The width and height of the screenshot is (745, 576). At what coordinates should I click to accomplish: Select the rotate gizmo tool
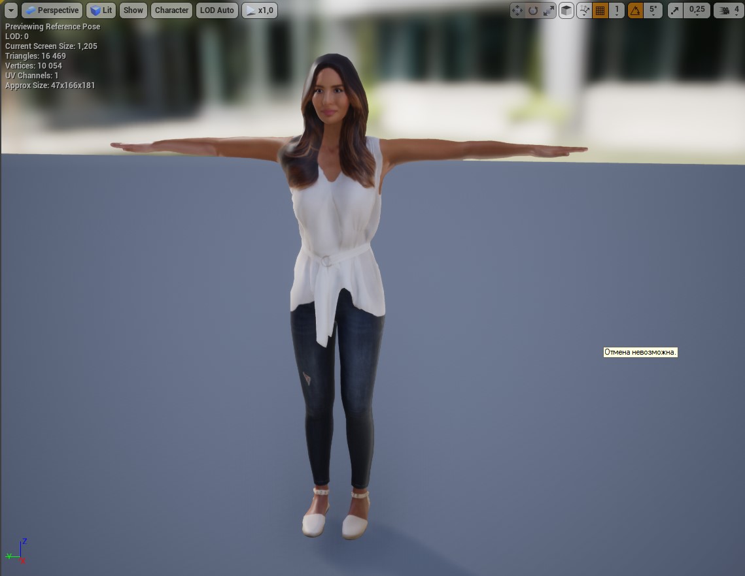[x=533, y=10]
